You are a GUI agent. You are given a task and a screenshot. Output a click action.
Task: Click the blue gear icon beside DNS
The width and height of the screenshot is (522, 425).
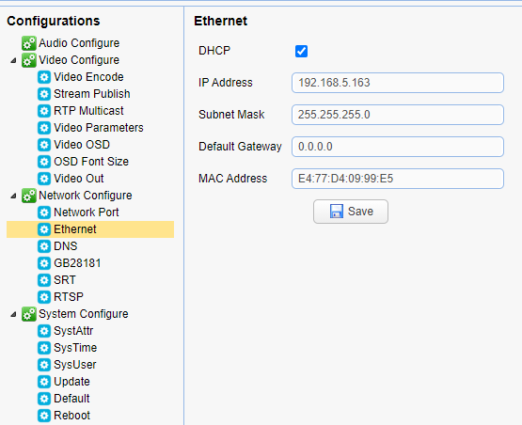(44, 246)
